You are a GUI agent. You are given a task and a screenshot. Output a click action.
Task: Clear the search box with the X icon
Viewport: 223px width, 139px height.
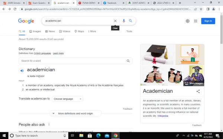pos(115,21)
